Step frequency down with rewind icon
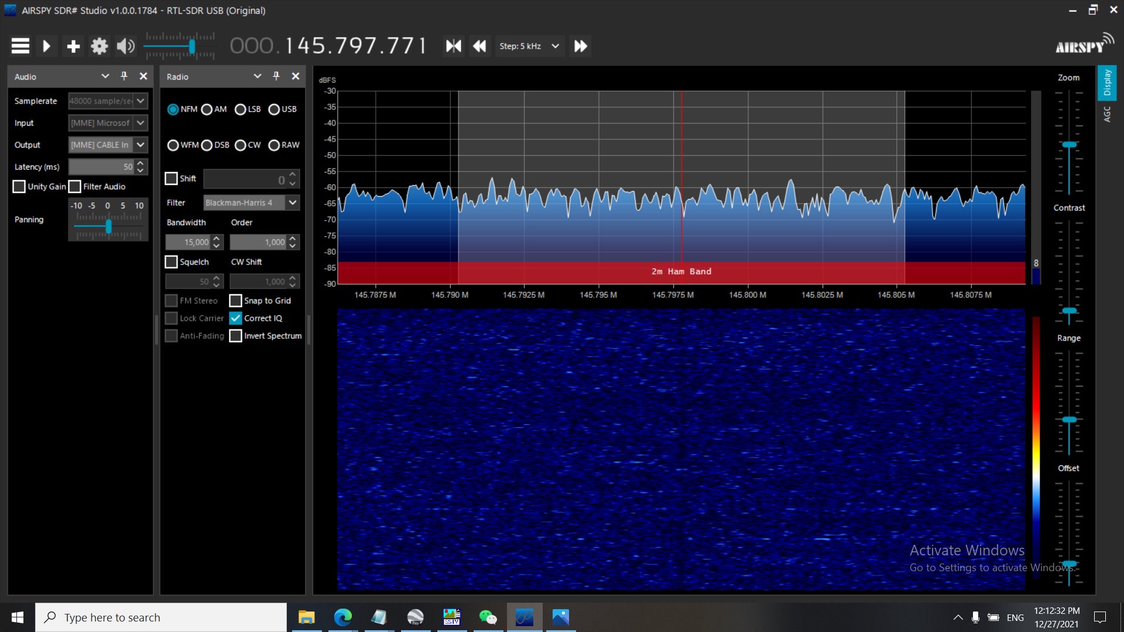1124x632 pixels. [x=479, y=46]
